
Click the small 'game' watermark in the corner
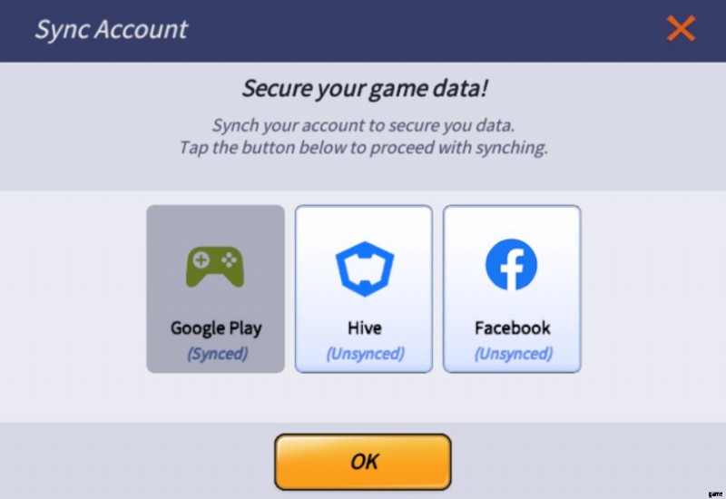[715, 494]
